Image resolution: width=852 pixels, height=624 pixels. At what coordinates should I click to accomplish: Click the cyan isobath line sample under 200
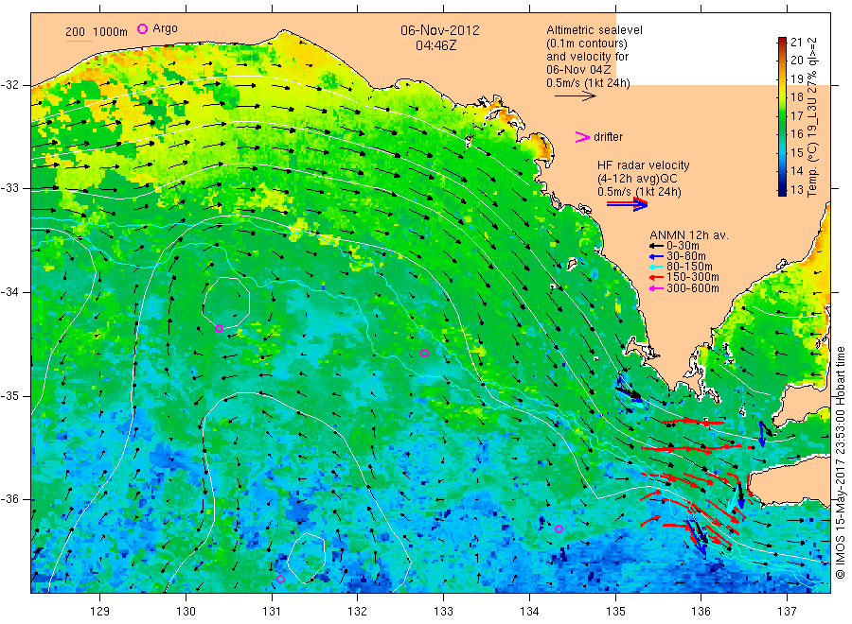pos(79,40)
